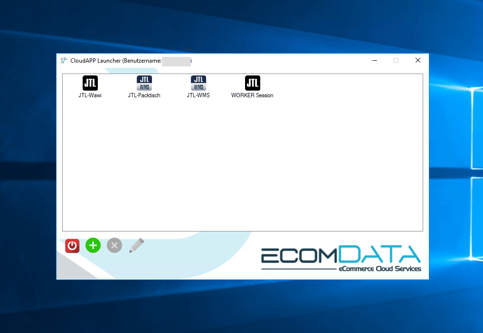Screen dimensions: 483x333
Task: Click the green plus add button
Action: (93, 245)
